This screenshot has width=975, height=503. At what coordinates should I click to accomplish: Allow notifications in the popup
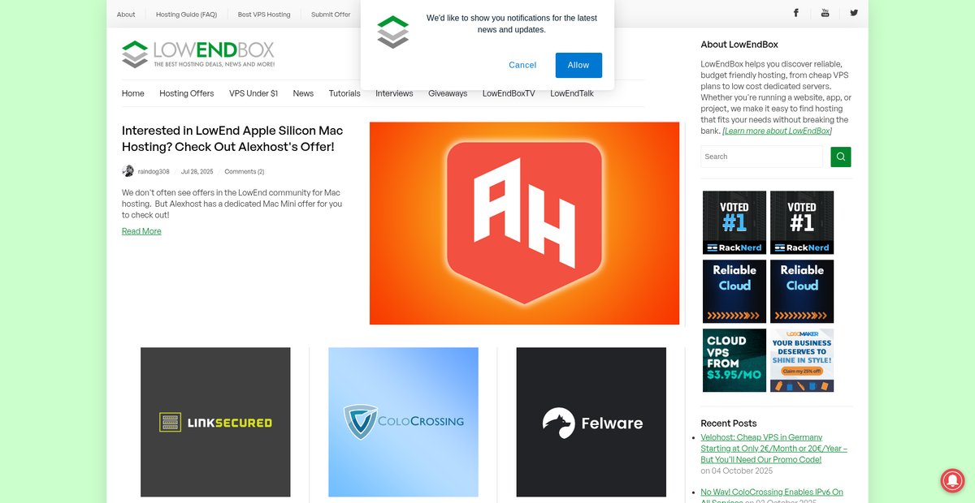coord(578,65)
